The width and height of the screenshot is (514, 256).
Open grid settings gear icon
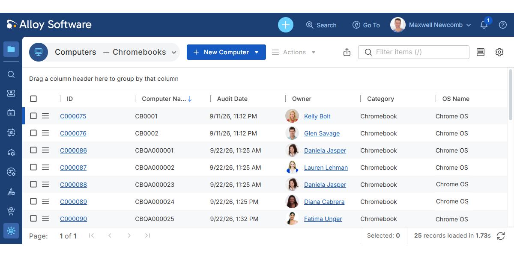coord(499,52)
